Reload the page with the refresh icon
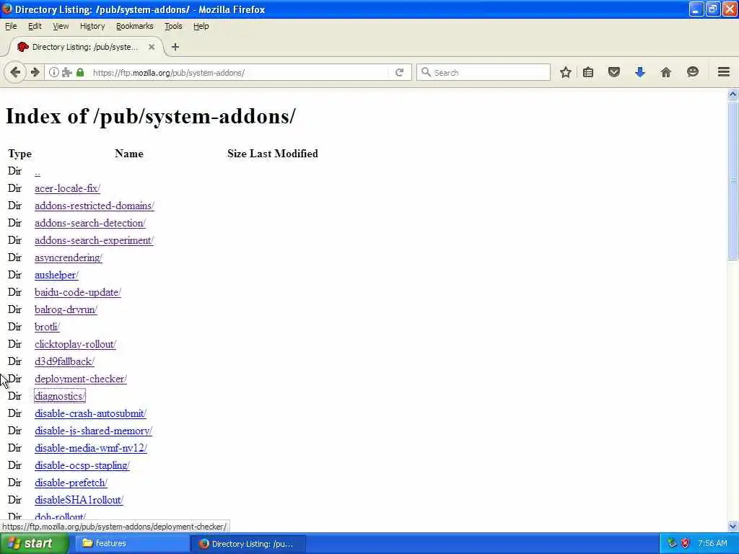 point(400,73)
